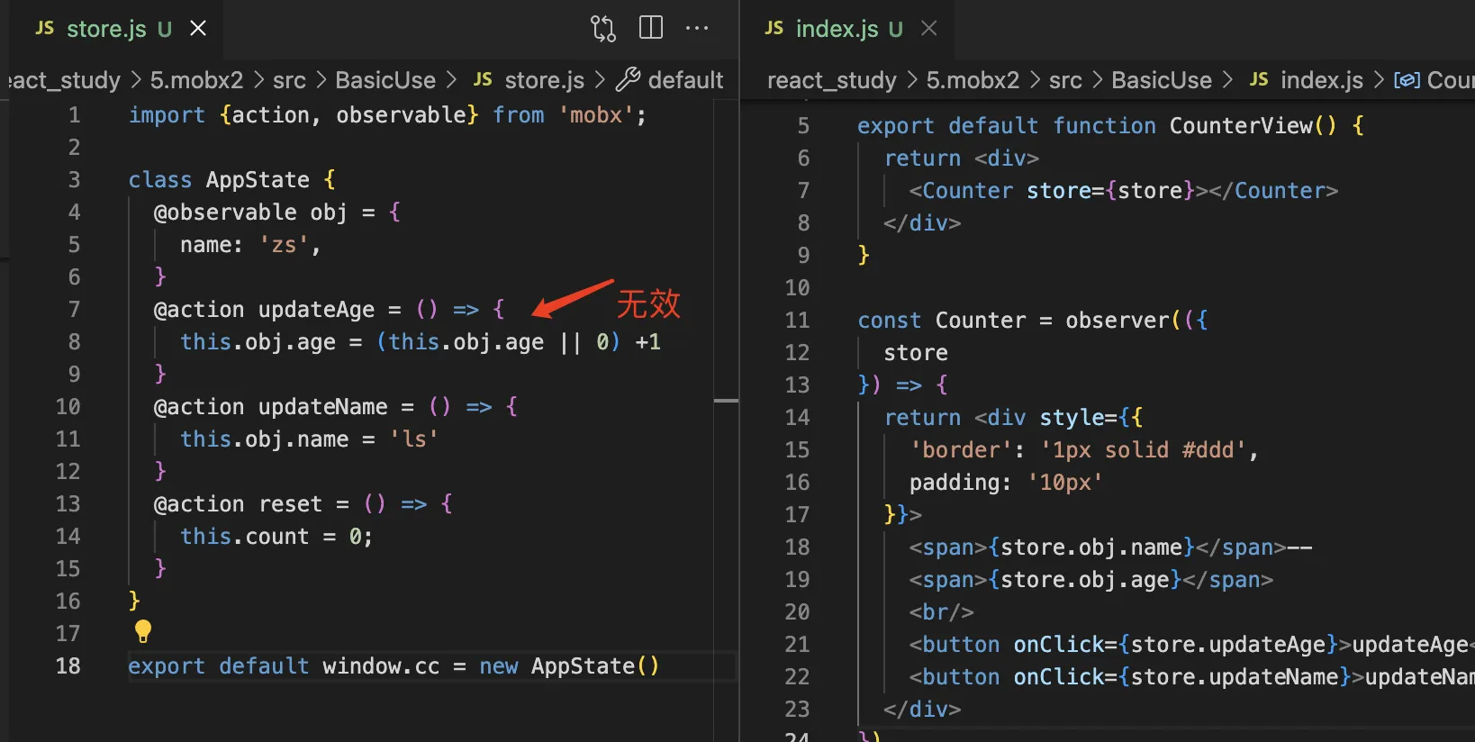Click new AppState() expression on line 18
1475x742 pixels.
[569, 665]
